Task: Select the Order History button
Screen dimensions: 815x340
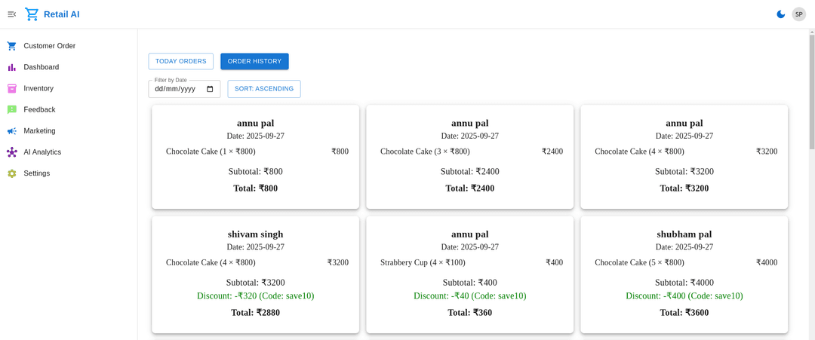Action: click(255, 61)
